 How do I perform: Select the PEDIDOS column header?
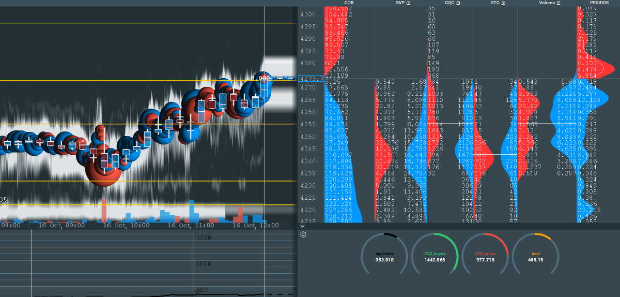(597, 3)
